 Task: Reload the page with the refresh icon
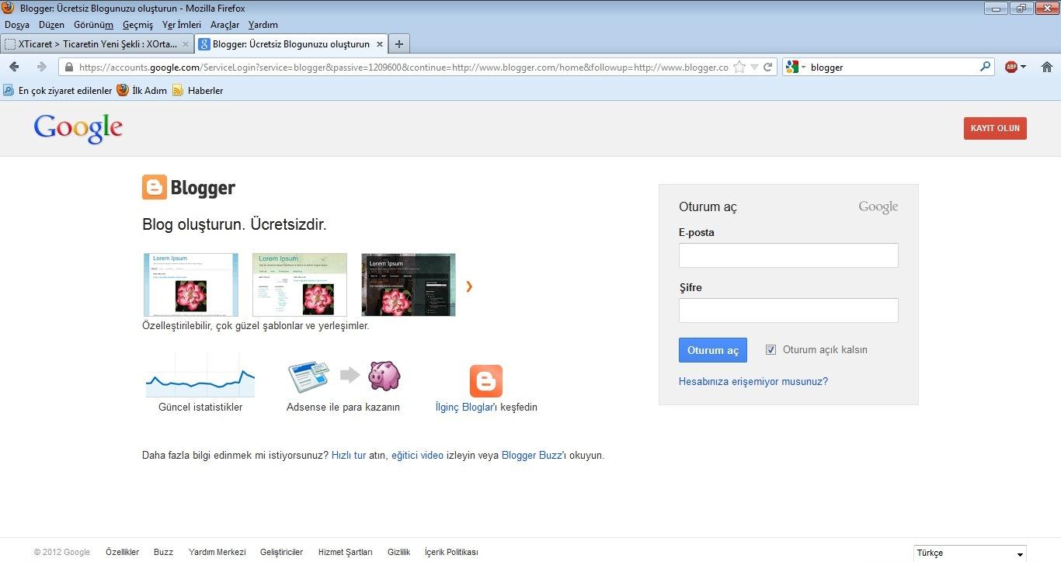coord(768,67)
